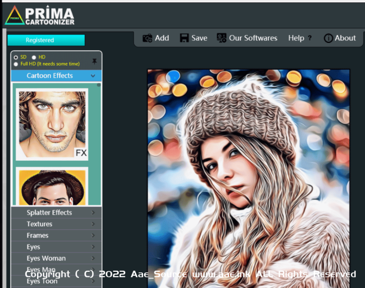Viewport: 365px width, 288px height.
Task: Click the About info icon
Action: point(328,38)
